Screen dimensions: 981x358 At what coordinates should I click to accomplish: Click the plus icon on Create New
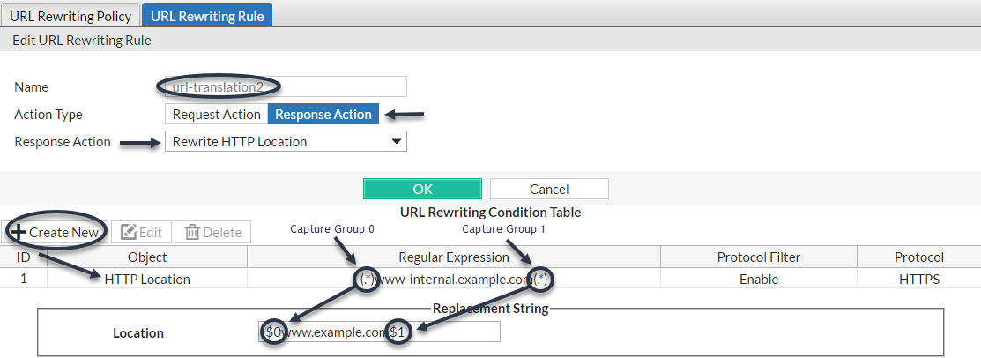tap(18, 232)
